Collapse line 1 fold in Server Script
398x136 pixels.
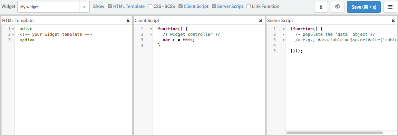(x=283, y=29)
